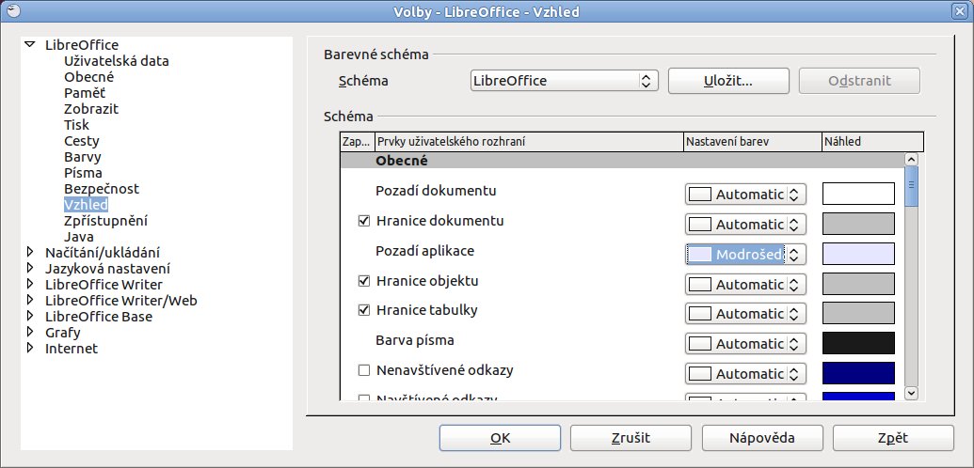Open the Paměť settings page
Image resolution: width=974 pixels, height=468 pixels.
(85, 93)
